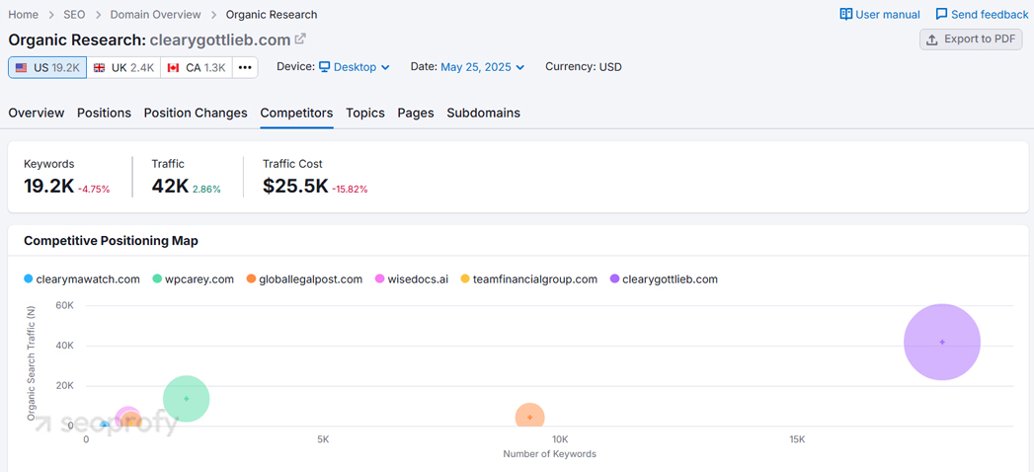The width and height of the screenshot is (1034, 472).
Task: Toggle globallegalpost.com legend item
Action: (x=304, y=278)
